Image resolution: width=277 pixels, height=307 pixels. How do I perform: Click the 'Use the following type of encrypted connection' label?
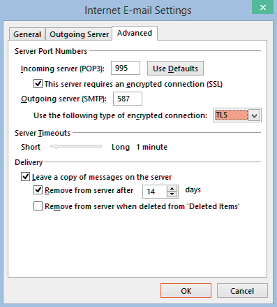tap(120, 115)
